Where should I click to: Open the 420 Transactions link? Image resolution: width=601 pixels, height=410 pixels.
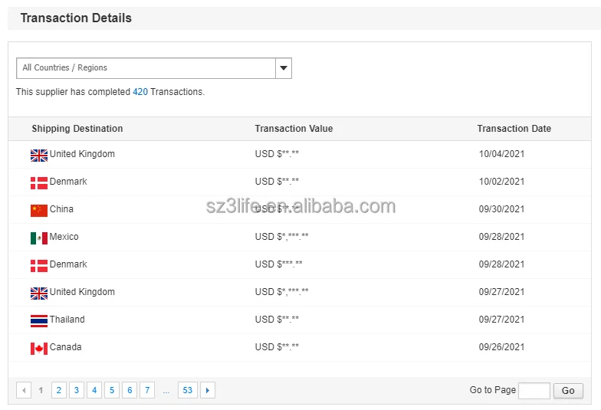[x=140, y=92]
